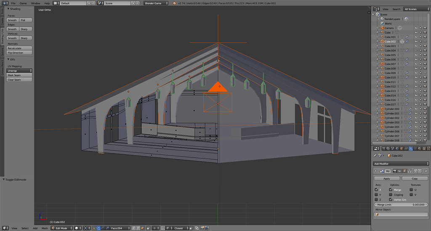Remove the Mirror modifier with X

coord(426,171)
